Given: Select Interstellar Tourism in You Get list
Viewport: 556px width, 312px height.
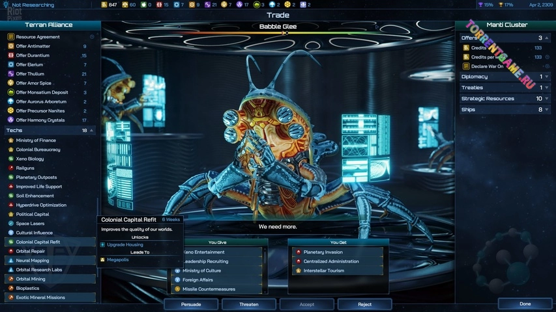Looking at the screenshot, I should (323, 270).
